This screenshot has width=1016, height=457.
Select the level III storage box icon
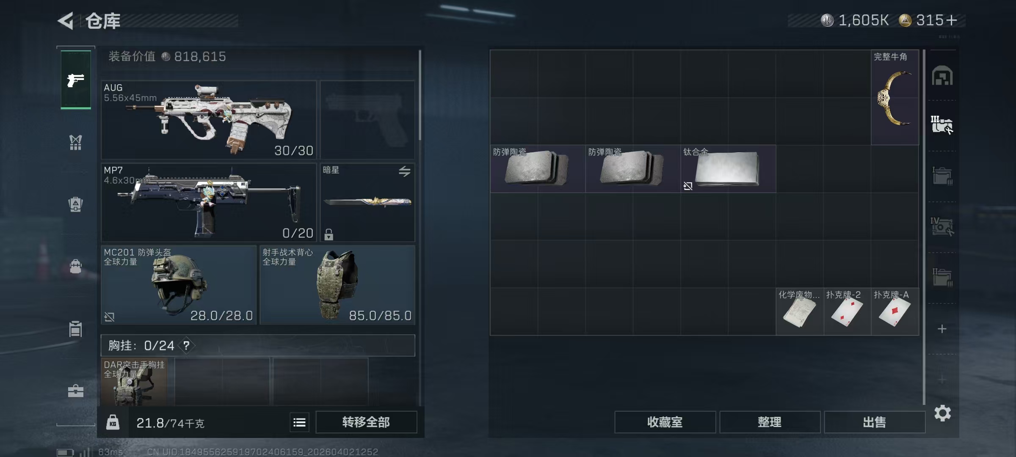[x=942, y=125]
